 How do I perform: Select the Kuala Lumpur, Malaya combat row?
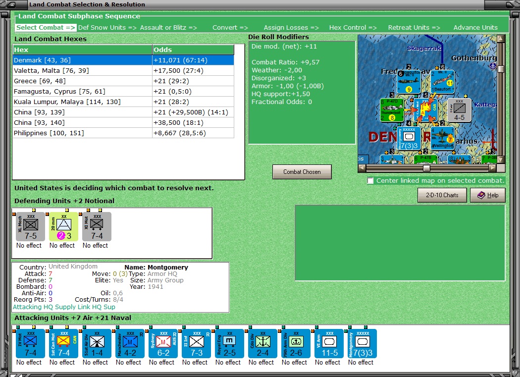coord(123,102)
